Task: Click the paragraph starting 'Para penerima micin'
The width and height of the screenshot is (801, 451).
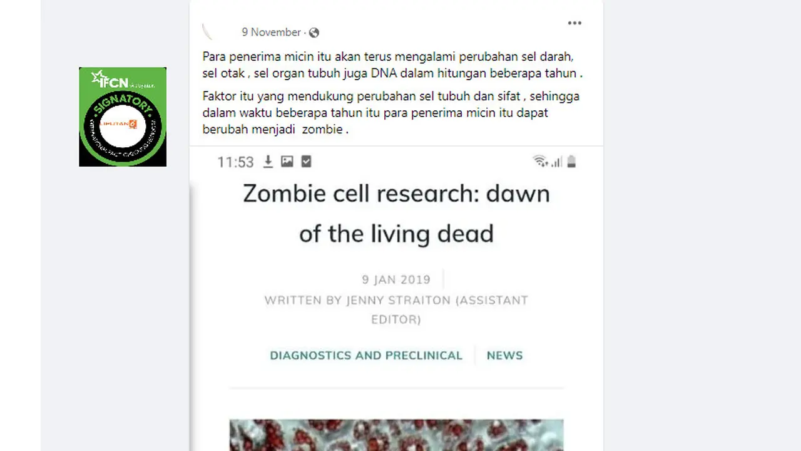Action: (x=393, y=65)
